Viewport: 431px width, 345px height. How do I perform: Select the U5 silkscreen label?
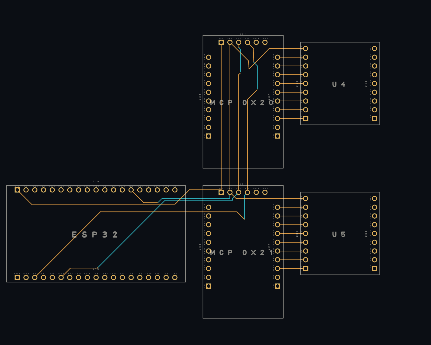[x=339, y=234]
